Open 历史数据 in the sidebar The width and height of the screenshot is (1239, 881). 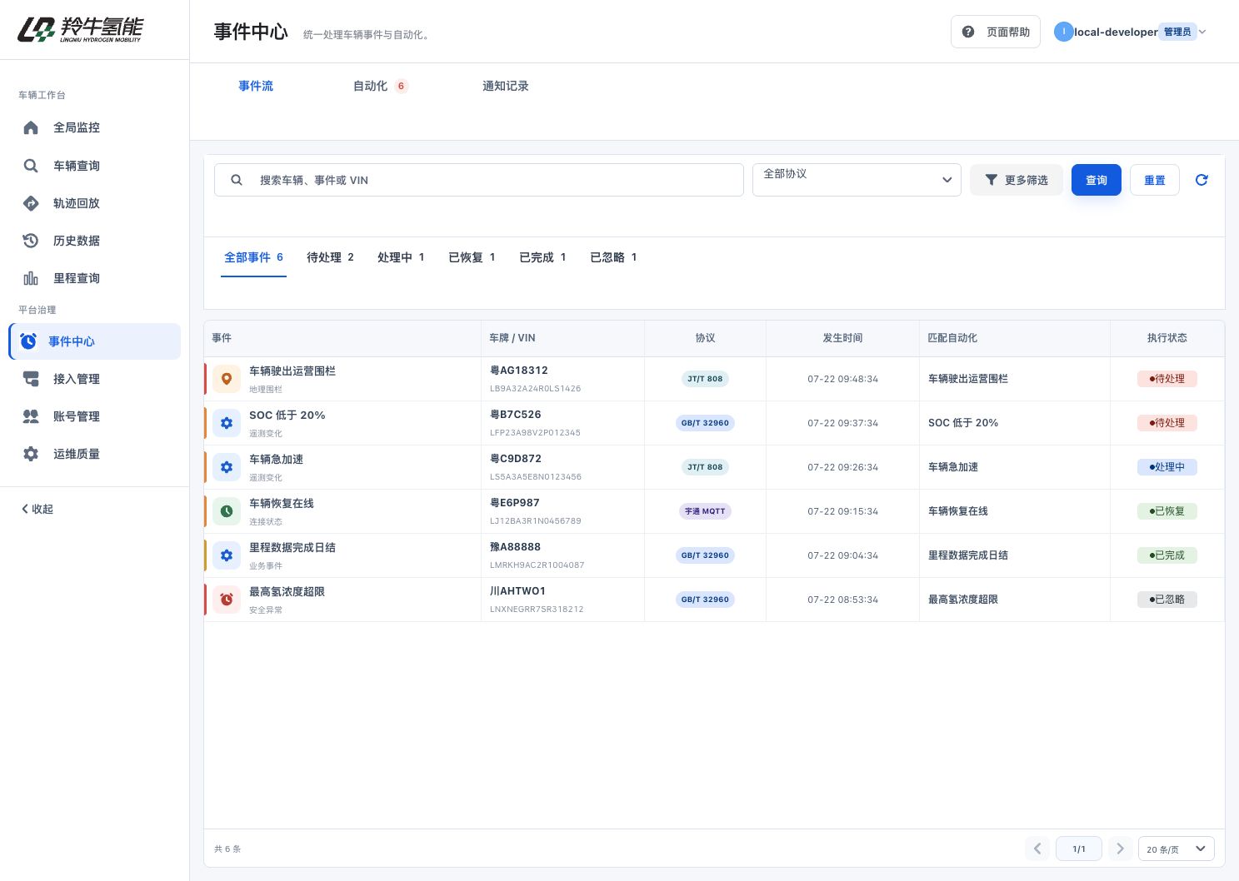[94, 241]
